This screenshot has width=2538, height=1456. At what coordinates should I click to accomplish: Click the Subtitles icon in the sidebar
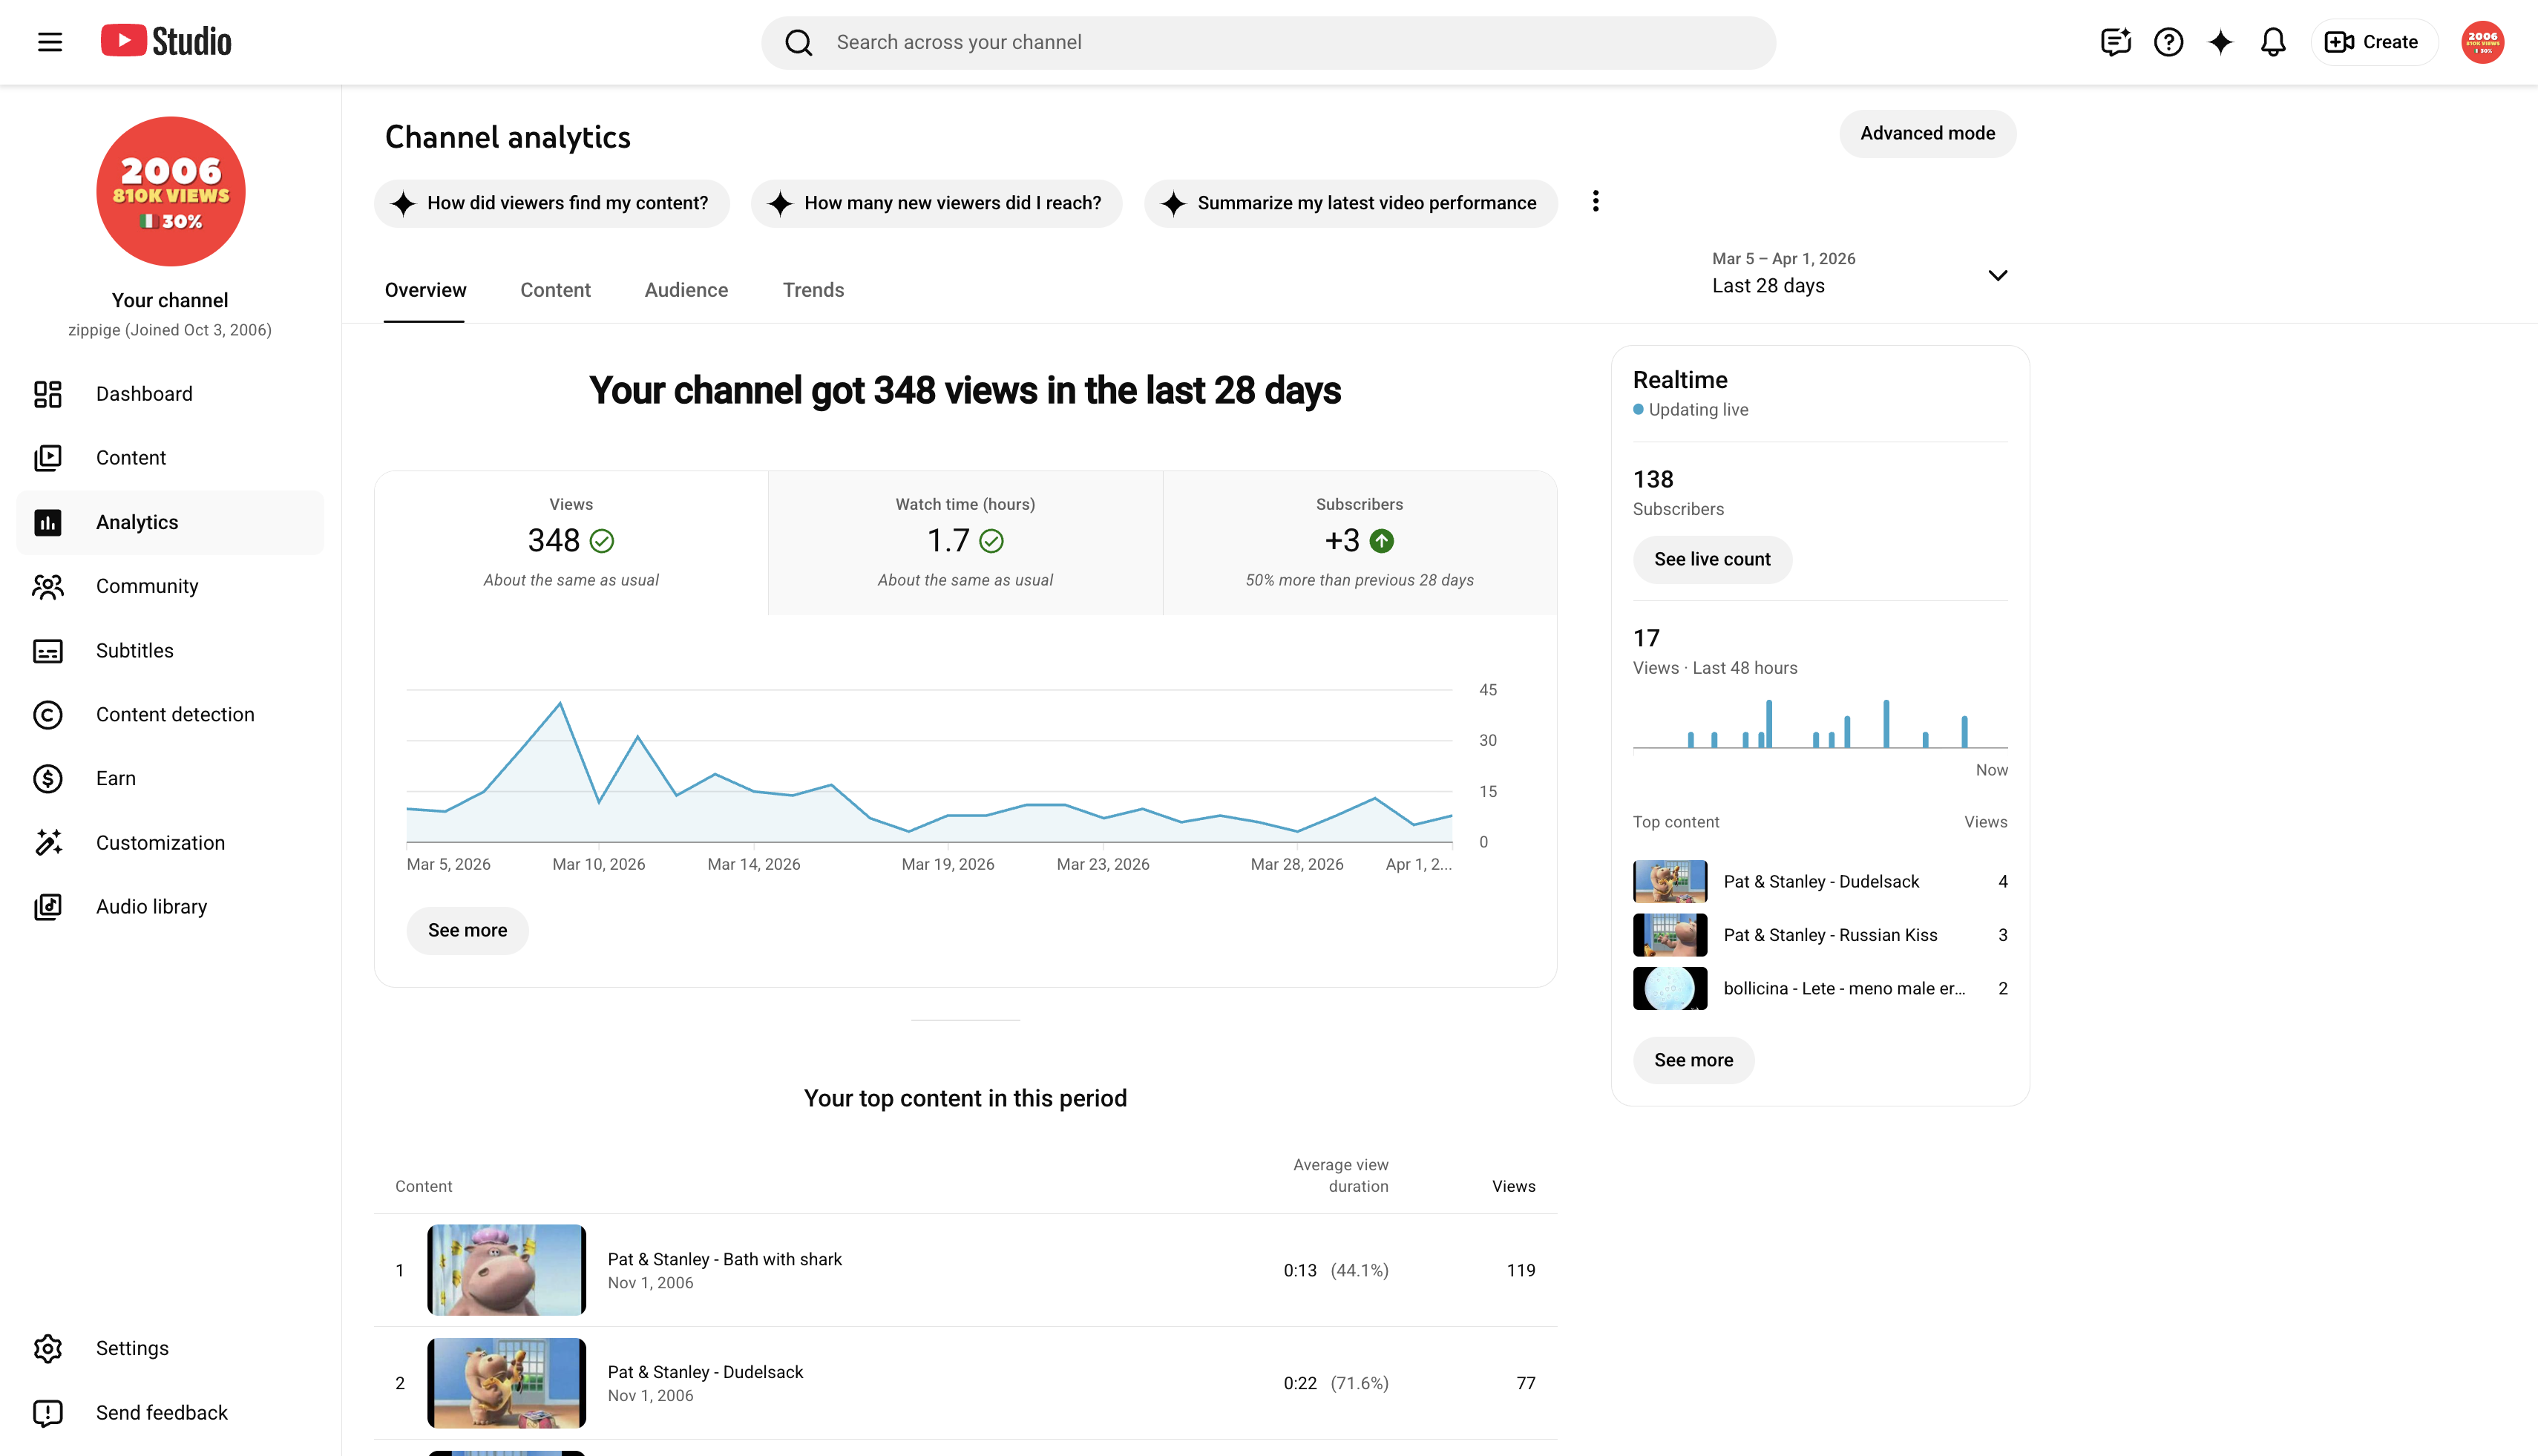(48, 651)
